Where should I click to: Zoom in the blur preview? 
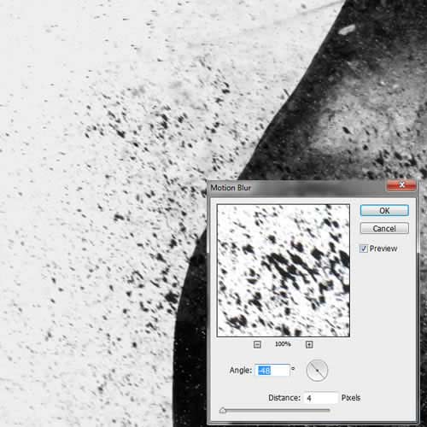[x=309, y=344]
